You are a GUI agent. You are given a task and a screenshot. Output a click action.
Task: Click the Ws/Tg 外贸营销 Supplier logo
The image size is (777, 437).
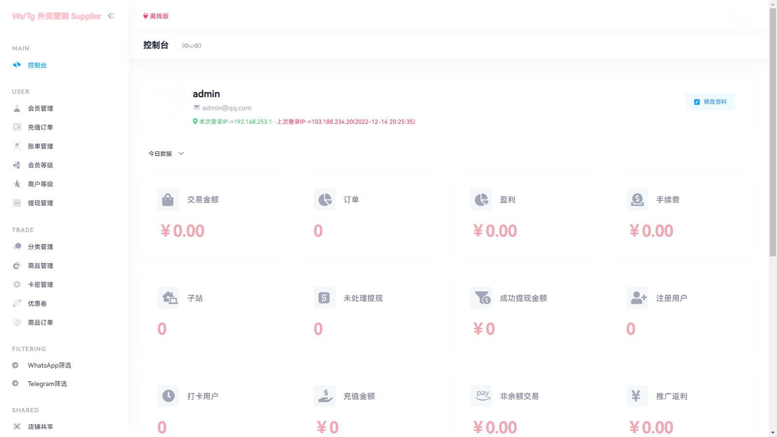(x=57, y=16)
